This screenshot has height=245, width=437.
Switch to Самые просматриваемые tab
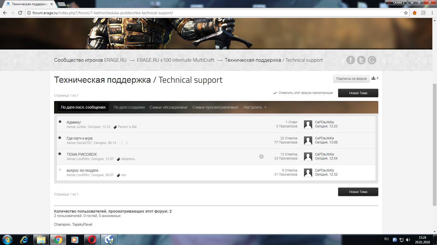[215, 107]
